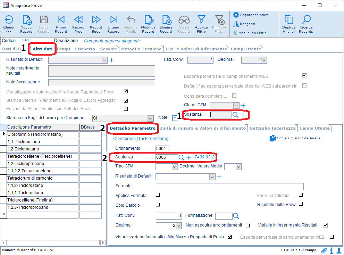Check Risultato della Prova checkbox

click(x=301, y=204)
